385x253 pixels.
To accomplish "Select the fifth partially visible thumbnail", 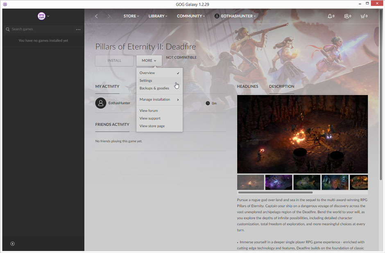I will tap(359, 182).
